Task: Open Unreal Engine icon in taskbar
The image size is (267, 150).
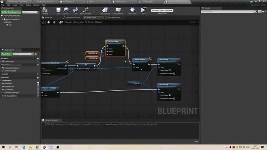Action: pos(44,147)
